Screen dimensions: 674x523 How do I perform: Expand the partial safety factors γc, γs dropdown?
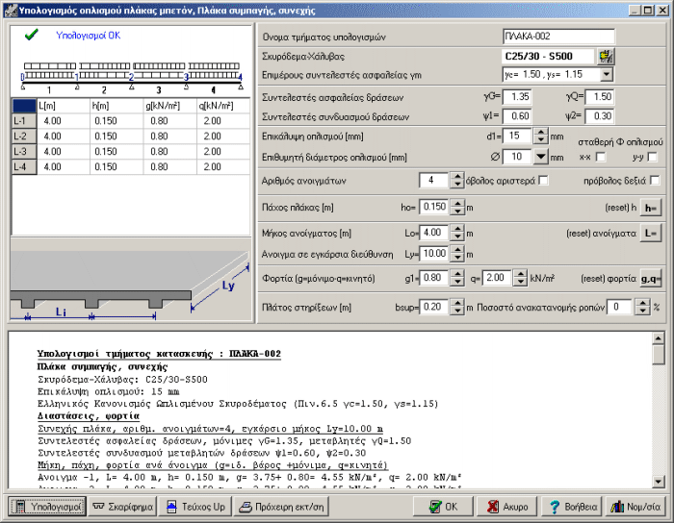[x=606, y=74]
